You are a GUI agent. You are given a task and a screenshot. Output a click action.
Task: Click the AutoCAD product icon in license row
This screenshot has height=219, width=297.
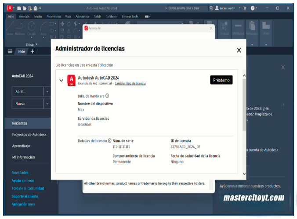tap(71, 80)
